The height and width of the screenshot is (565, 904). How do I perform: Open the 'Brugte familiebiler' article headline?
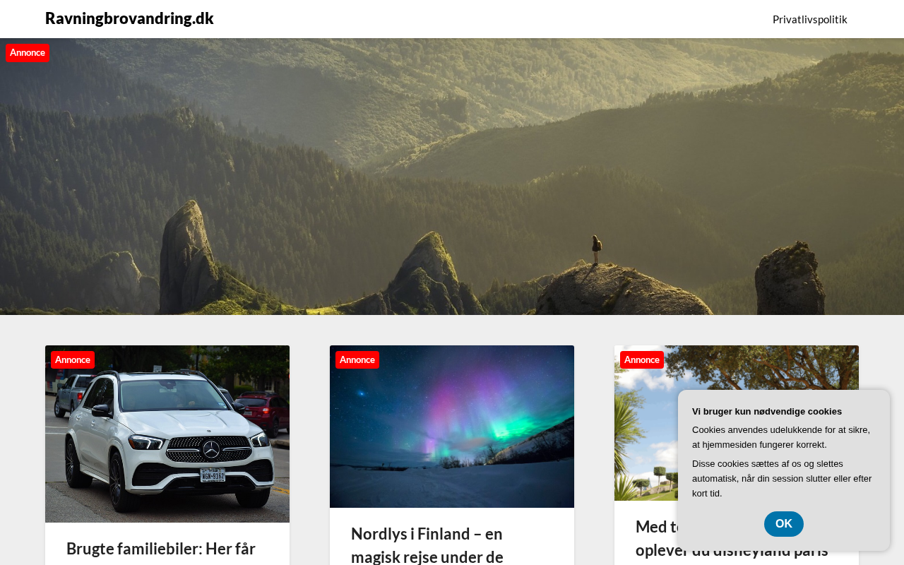coord(161,549)
